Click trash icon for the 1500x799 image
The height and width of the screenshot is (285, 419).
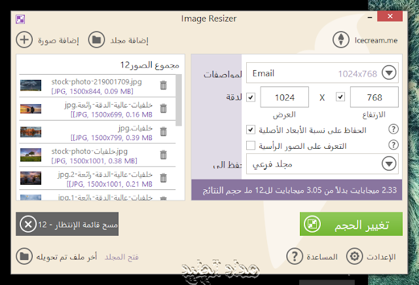(163, 132)
